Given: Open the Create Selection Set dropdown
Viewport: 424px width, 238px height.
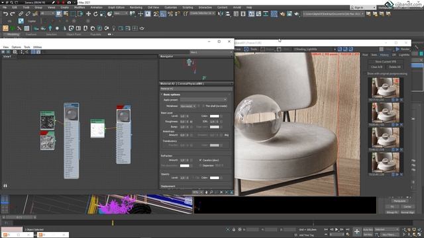Looking at the screenshot, I should pyautogui.click(x=202, y=13).
